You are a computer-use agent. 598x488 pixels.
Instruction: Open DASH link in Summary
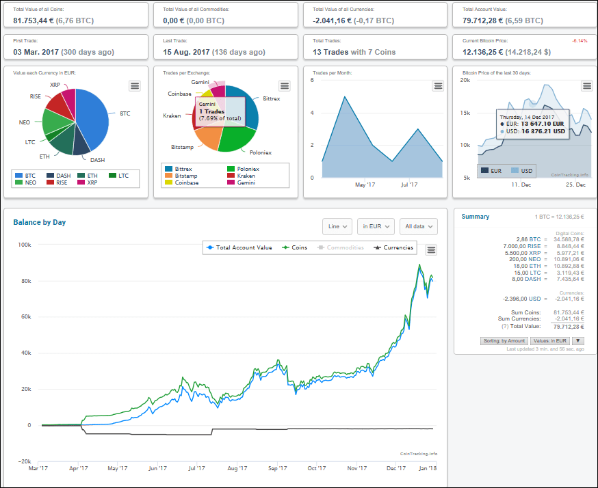click(533, 279)
